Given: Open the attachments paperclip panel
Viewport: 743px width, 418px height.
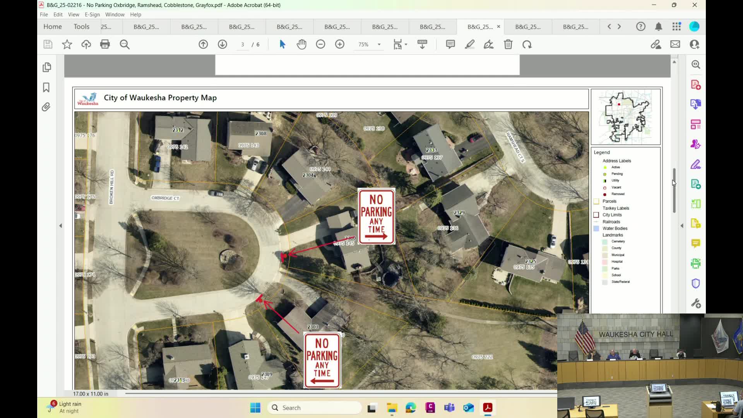Looking at the screenshot, I should pos(46,107).
